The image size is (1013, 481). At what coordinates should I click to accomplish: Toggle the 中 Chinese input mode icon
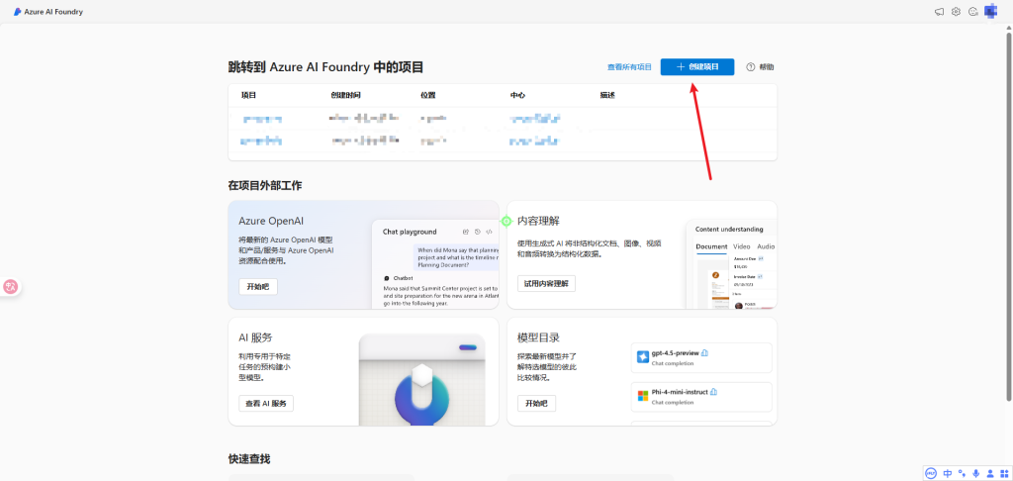[x=948, y=473]
